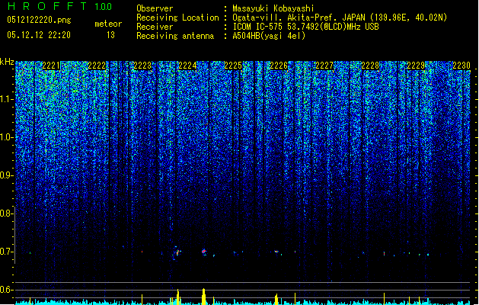Click the Receiving antenna label
This screenshot has height=305, width=479.
click(x=175, y=36)
